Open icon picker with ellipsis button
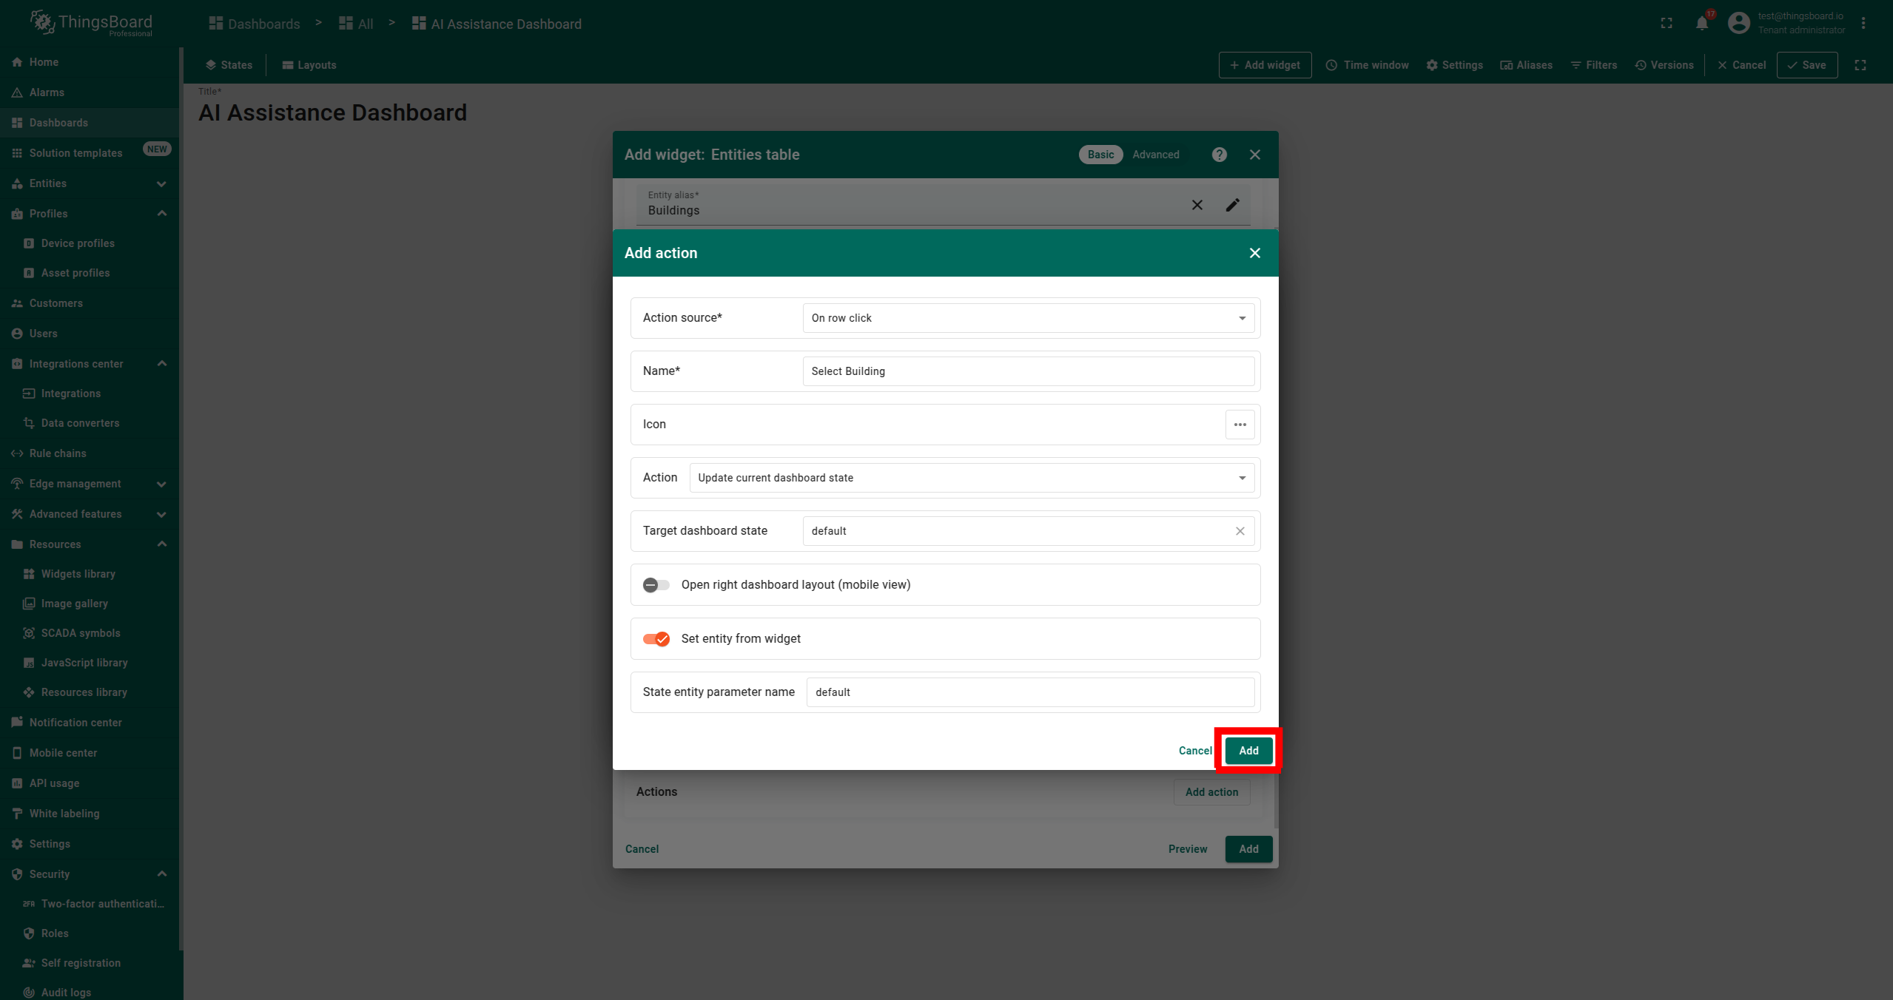 [x=1240, y=425]
